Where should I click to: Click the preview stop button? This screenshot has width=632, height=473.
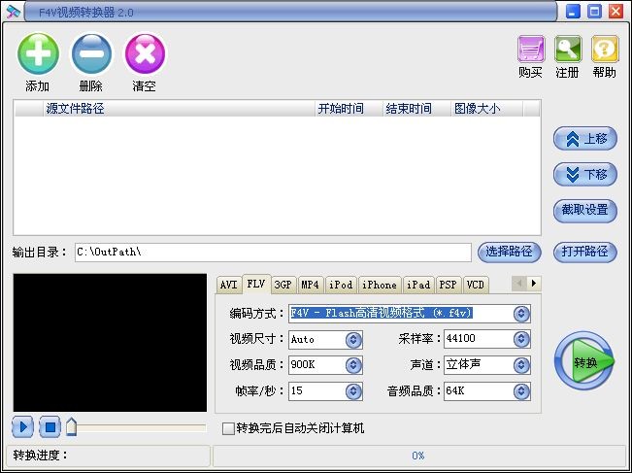coord(50,427)
